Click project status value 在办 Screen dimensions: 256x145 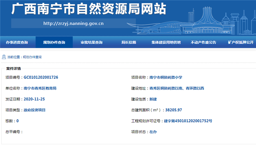coord(153,132)
